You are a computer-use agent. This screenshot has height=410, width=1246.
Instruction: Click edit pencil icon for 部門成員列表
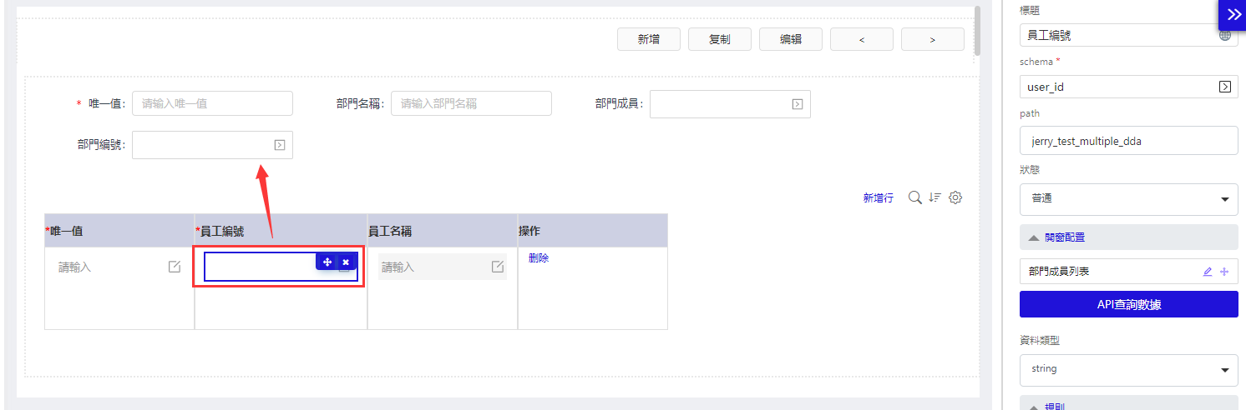[1208, 272]
